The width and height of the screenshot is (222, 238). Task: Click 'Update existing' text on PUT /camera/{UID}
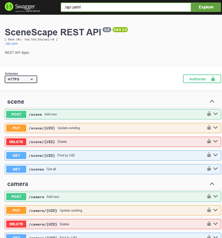pos(71,211)
